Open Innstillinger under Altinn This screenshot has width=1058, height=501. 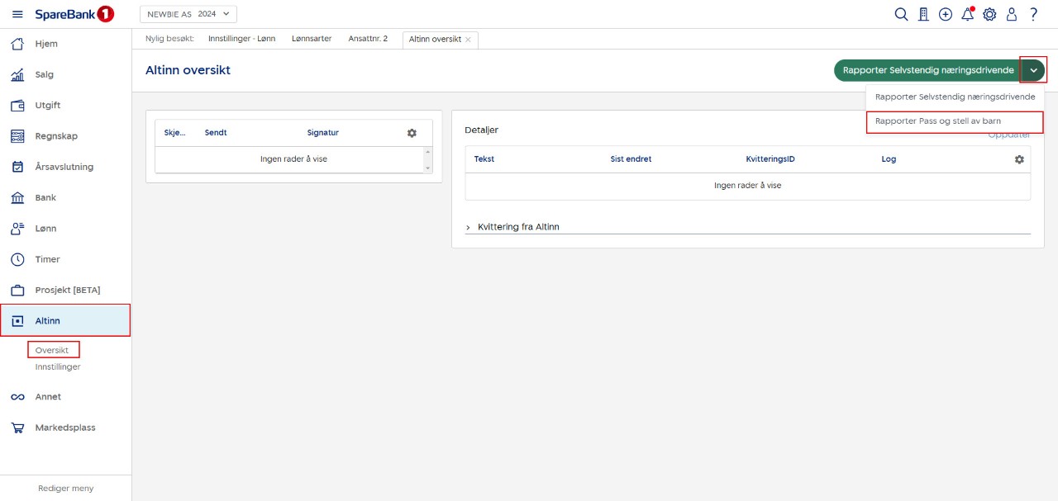pyautogui.click(x=58, y=366)
